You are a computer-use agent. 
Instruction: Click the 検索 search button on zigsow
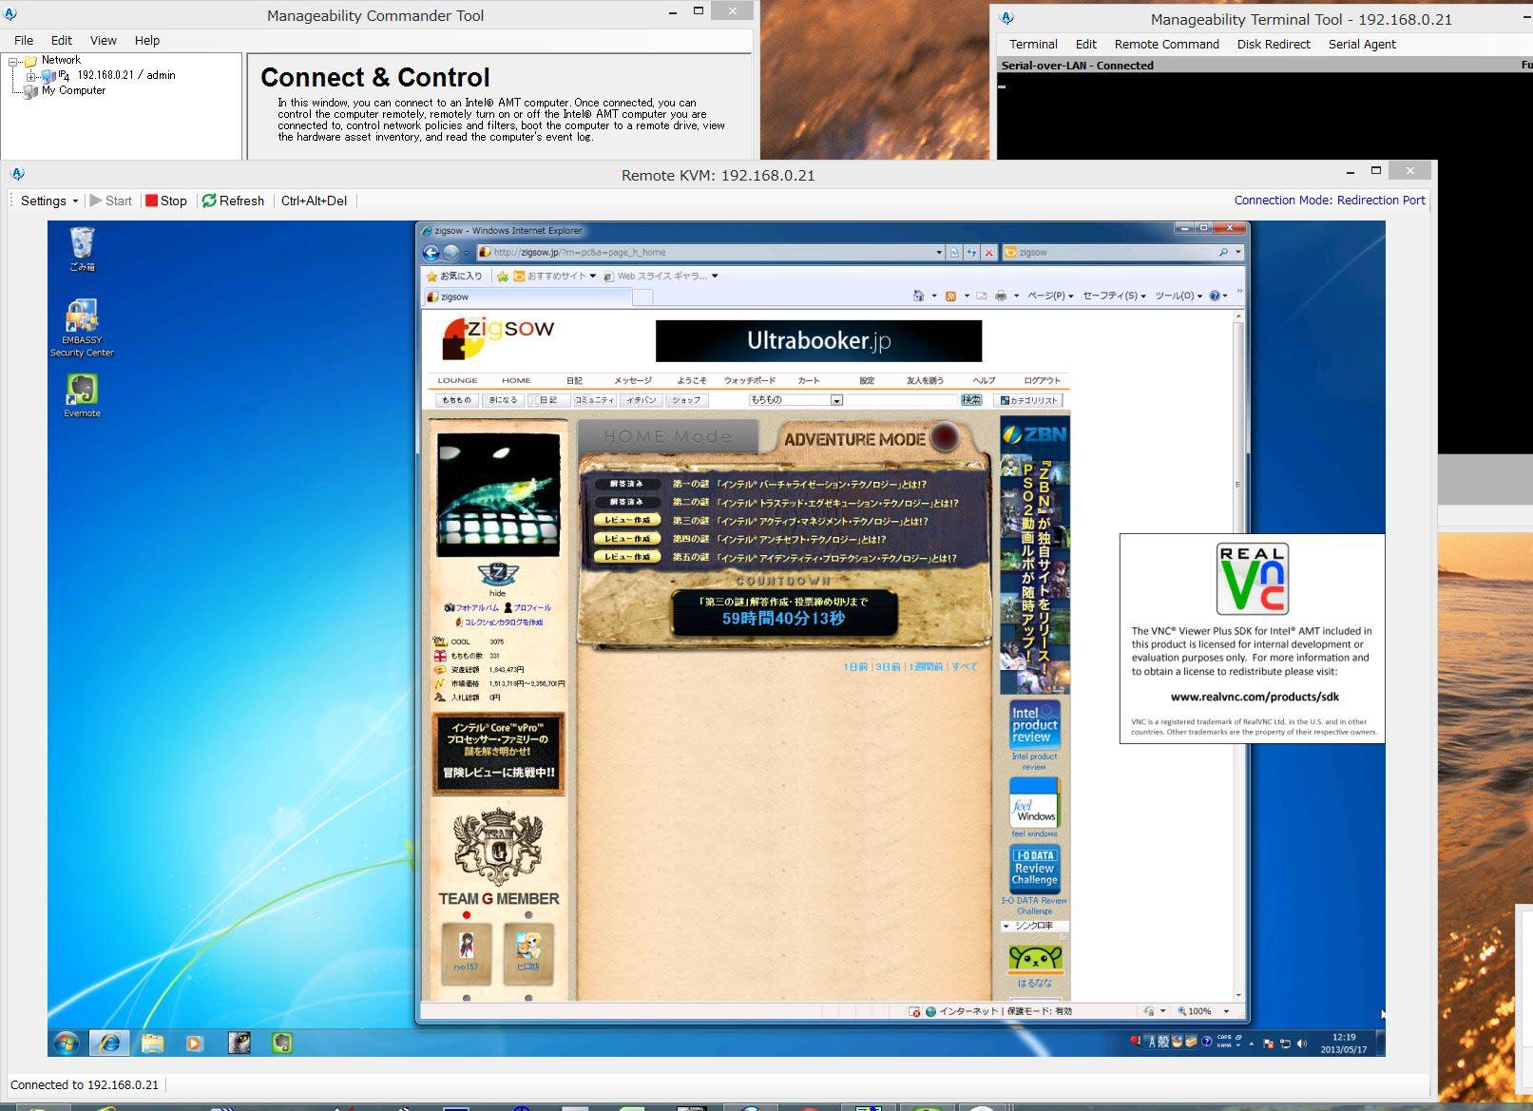tap(971, 400)
